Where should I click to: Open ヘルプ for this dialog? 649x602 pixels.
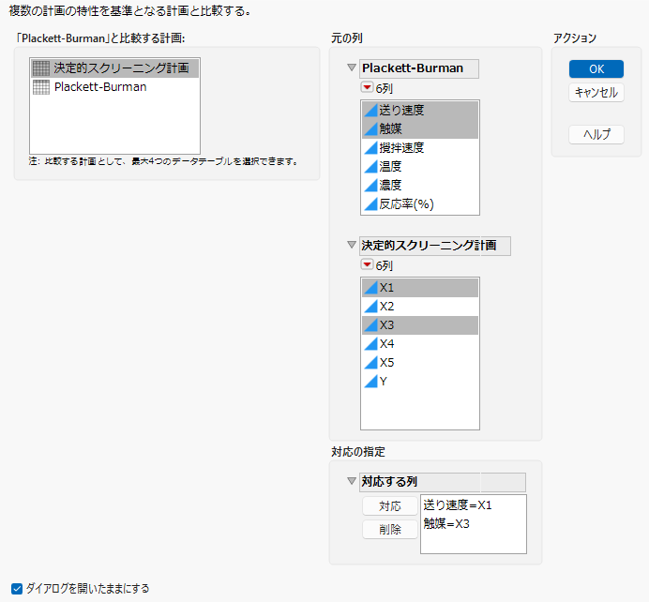pyautogui.click(x=596, y=134)
